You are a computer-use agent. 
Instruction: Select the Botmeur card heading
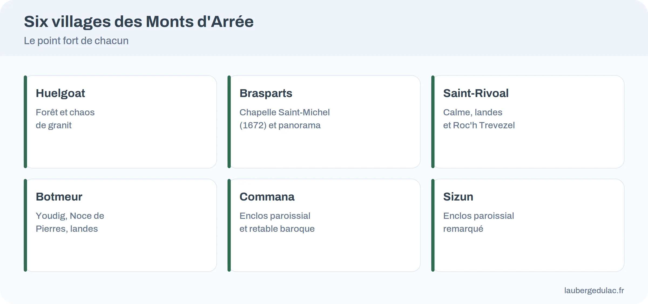point(59,197)
